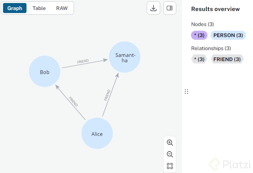Viewport: 253px width, 173px height.
Task: Fit graph to screen
Action: (x=170, y=166)
